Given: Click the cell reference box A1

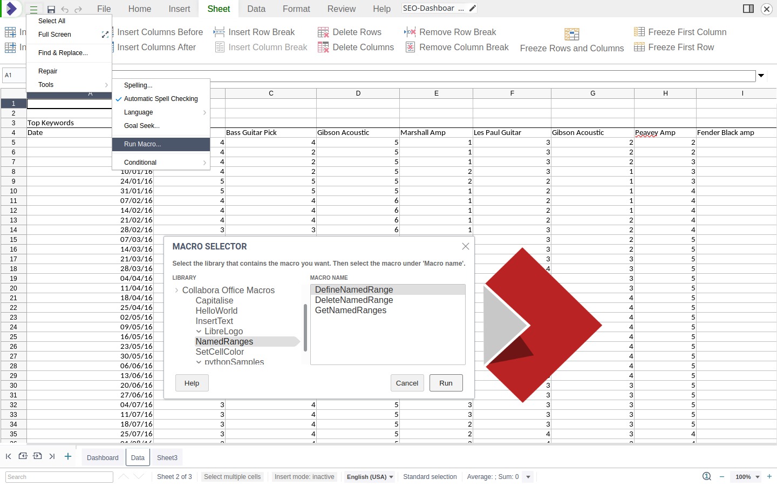Looking at the screenshot, I should 14,76.
